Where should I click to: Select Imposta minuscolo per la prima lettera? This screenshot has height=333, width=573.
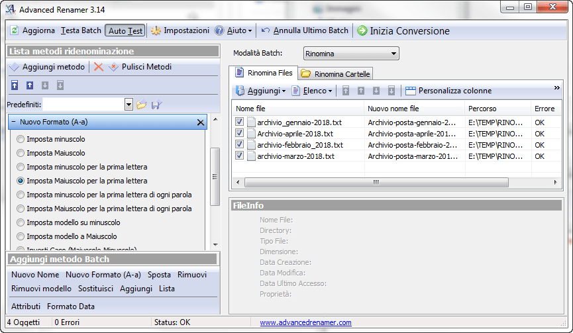click(x=21, y=167)
